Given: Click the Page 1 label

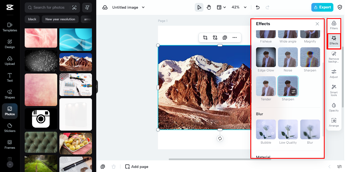Looking at the screenshot, I should [163, 21].
